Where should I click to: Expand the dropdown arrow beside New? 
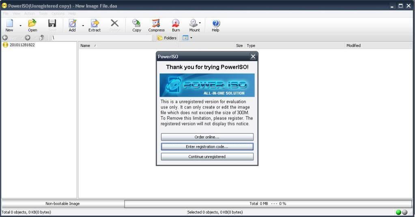[20, 26]
